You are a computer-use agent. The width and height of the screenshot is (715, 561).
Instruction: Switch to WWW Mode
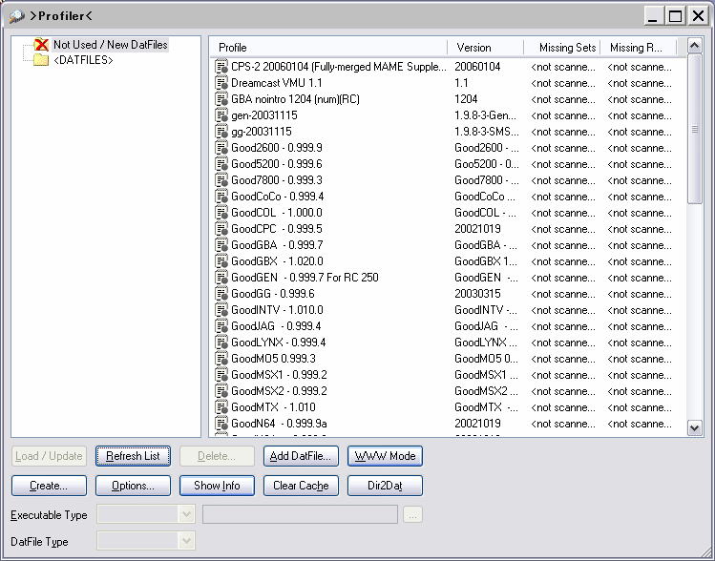click(x=385, y=456)
